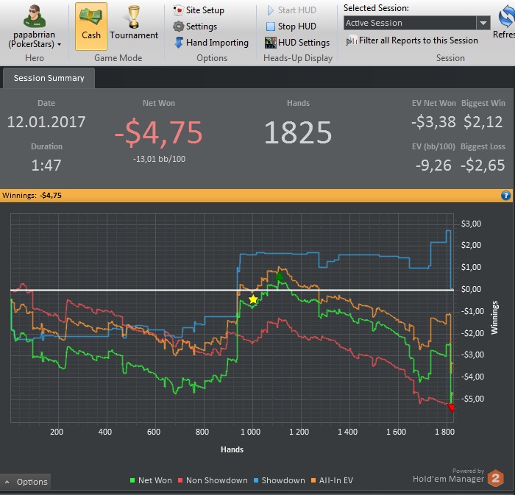Image resolution: width=515 pixels, height=495 pixels.
Task: Toggle Showdown legend series
Action: click(279, 480)
